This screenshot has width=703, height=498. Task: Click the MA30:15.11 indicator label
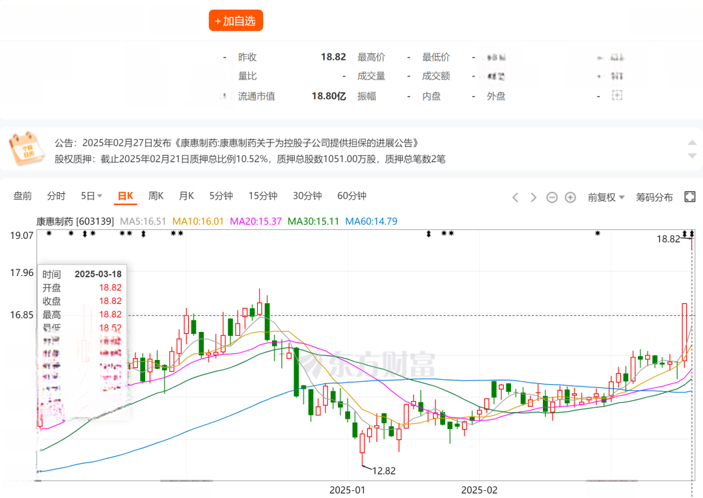click(x=313, y=221)
